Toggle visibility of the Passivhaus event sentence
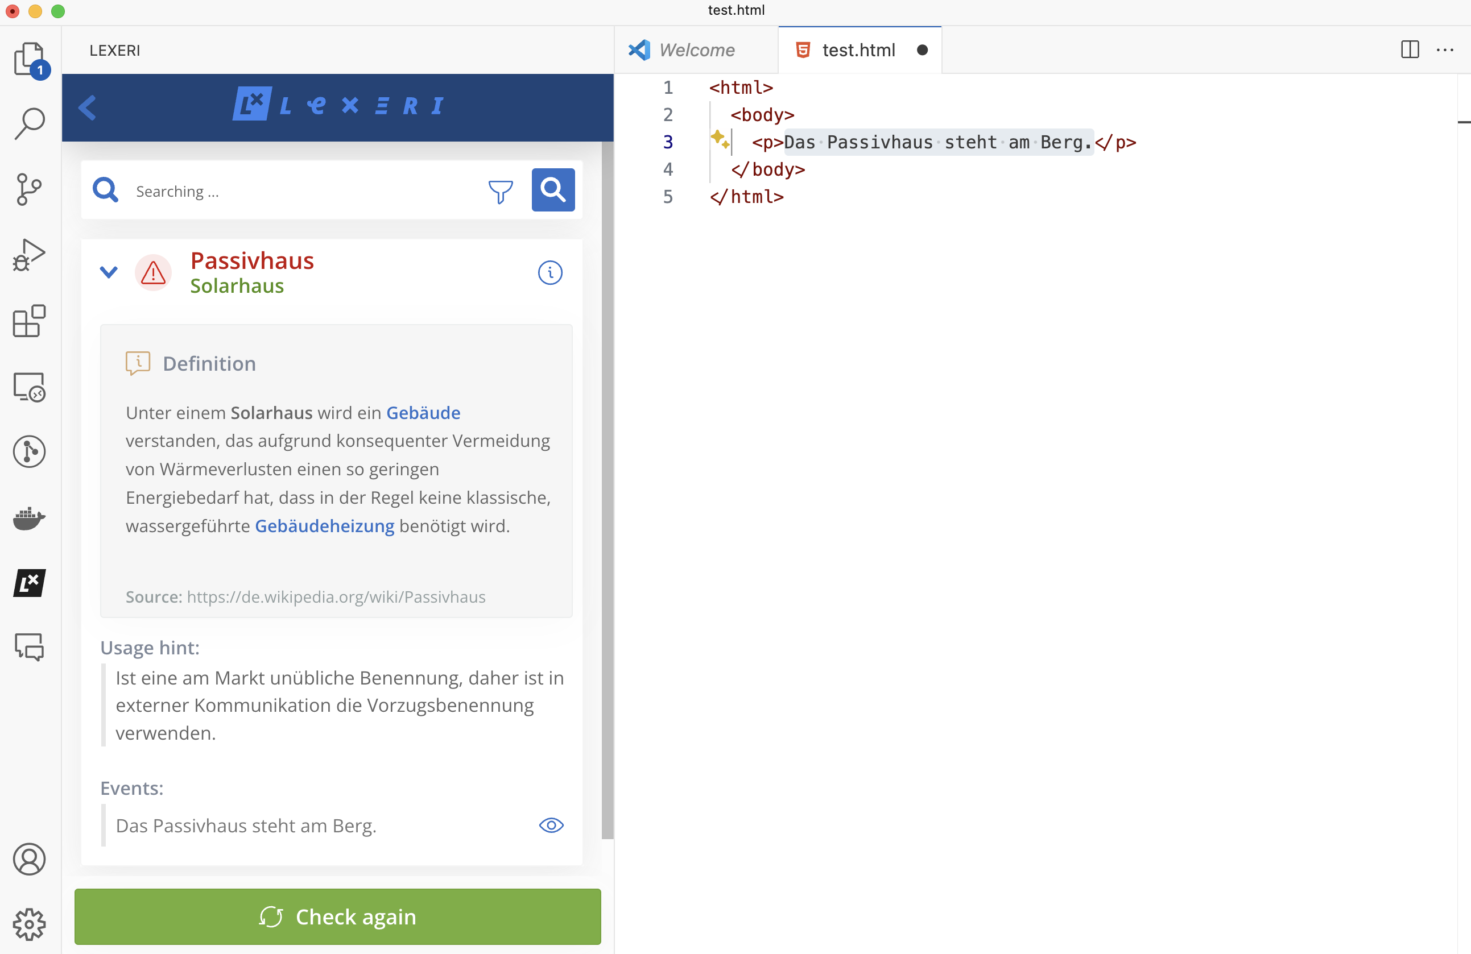This screenshot has height=954, width=1471. point(551,826)
